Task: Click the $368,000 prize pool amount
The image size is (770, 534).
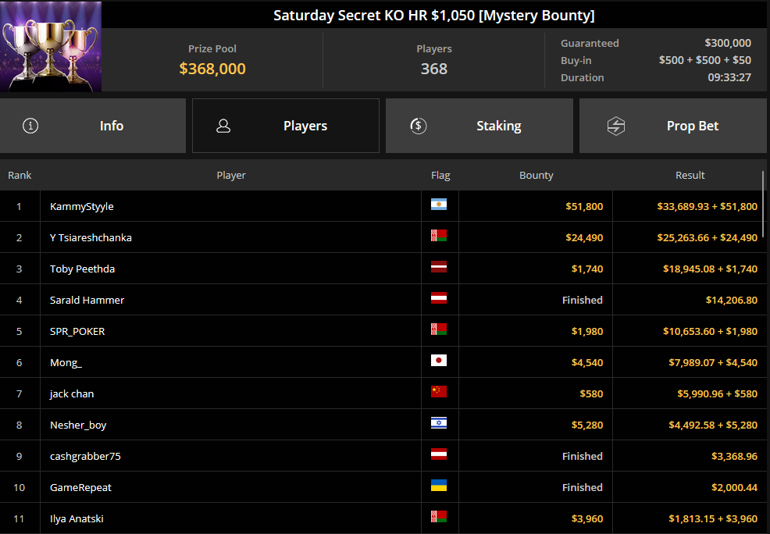Action: (x=212, y=69)
